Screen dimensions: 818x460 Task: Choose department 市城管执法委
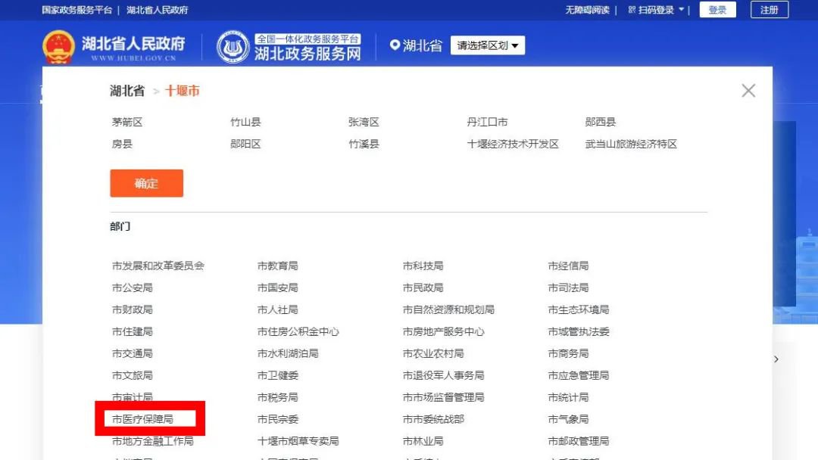coord(579,331)
